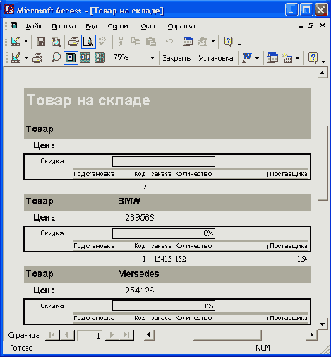Open the Вид menu
Viewport: 331px width, 357px height.
[x=92, y=26]
